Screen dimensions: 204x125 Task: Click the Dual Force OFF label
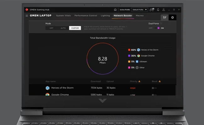click(x=151, y=28)
